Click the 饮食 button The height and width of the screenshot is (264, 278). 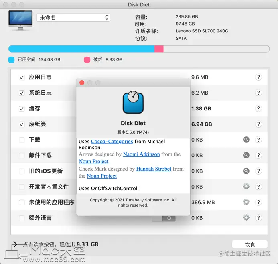tap(250, 244)
